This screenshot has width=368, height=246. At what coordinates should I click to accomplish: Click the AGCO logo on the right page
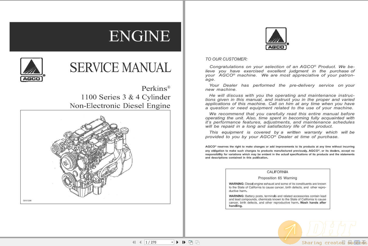[x=276, y=38]
